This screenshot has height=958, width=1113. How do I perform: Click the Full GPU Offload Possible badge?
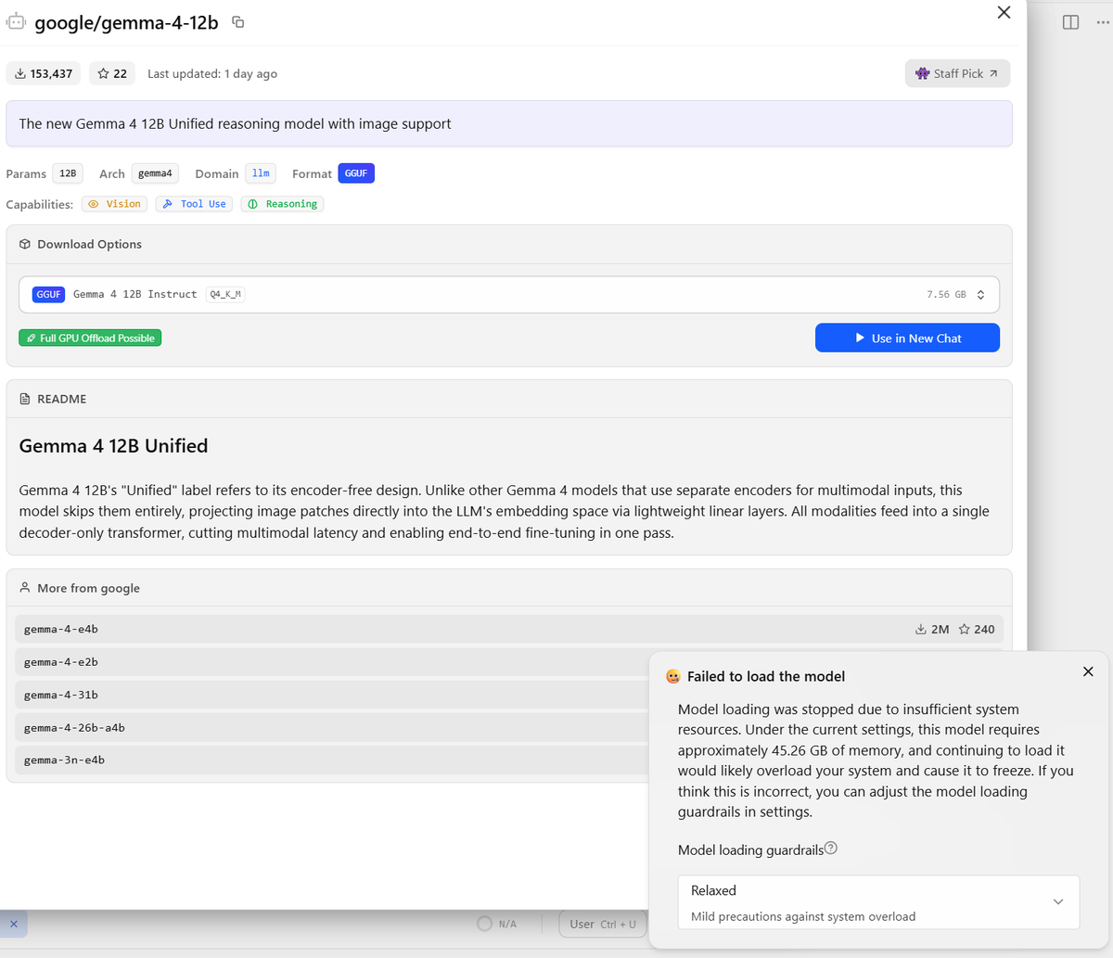(x=90, y=338)
